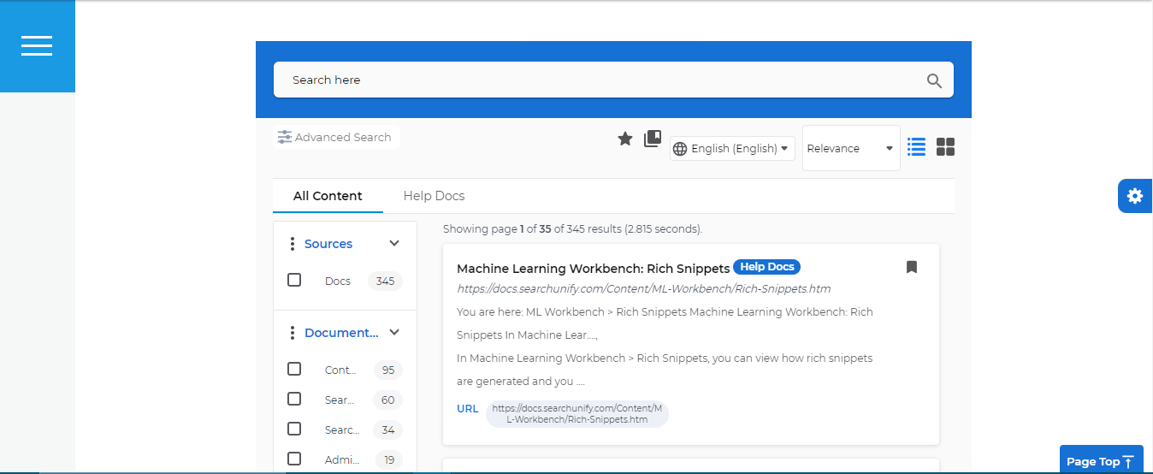Open the settings gear panel
This screenshot has height=474, width=1153.
(x=1135, y=196)
